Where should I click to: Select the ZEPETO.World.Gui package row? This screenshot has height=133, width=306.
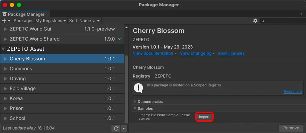click(62, 29)
